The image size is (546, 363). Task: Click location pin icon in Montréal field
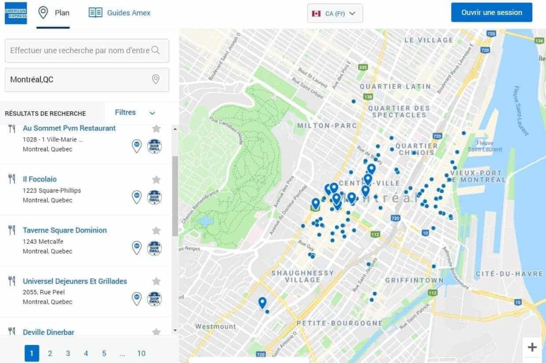156,79
